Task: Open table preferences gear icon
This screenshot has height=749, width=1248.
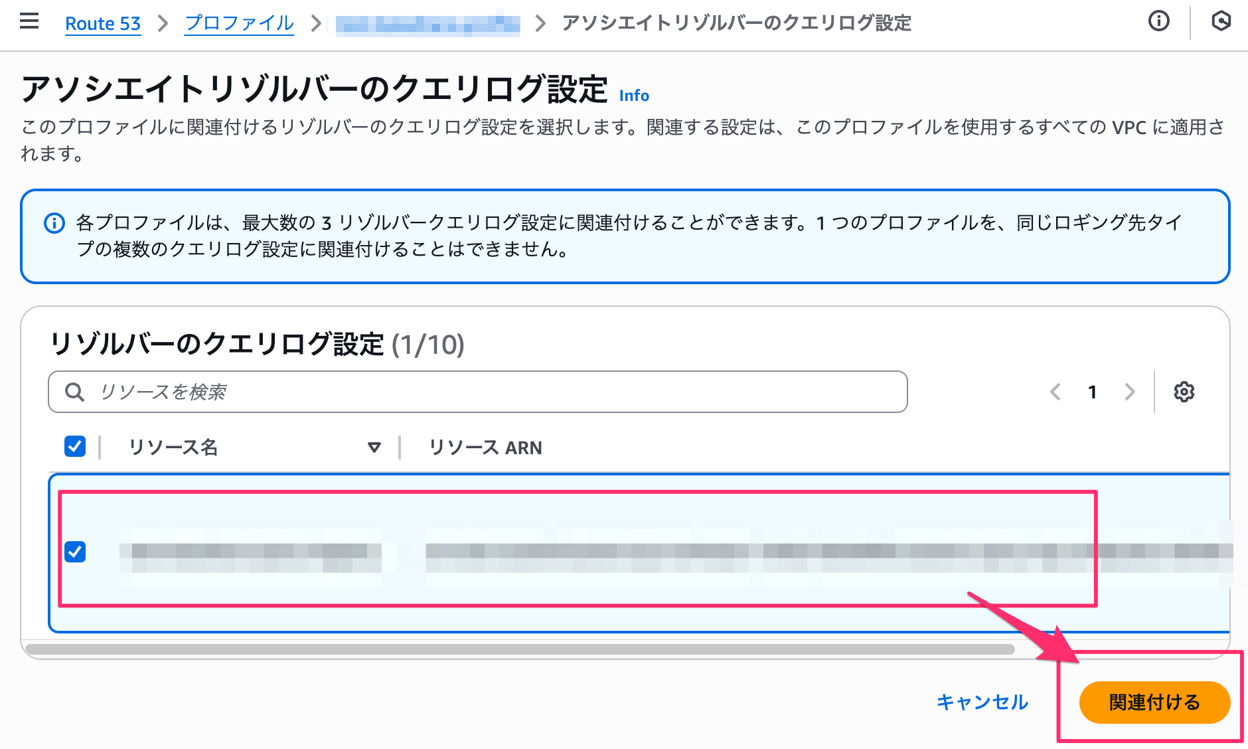Action: (x=1184, y=392)
